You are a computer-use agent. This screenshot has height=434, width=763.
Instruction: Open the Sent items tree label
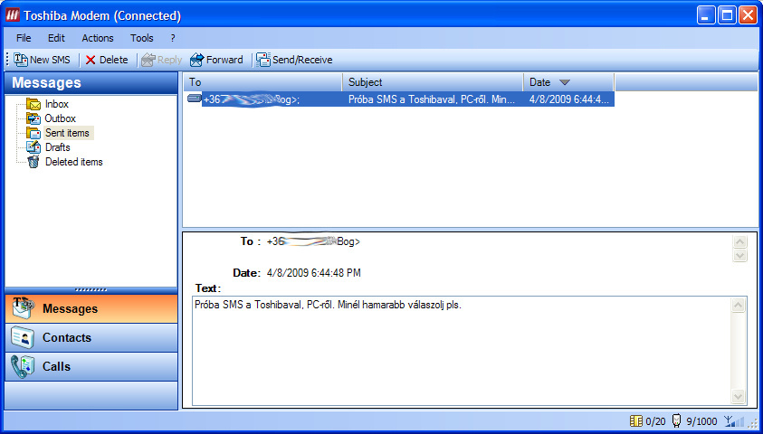68,133
